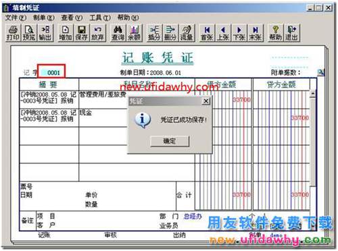Open the 工具(T) menu

(x=100, y=18)
